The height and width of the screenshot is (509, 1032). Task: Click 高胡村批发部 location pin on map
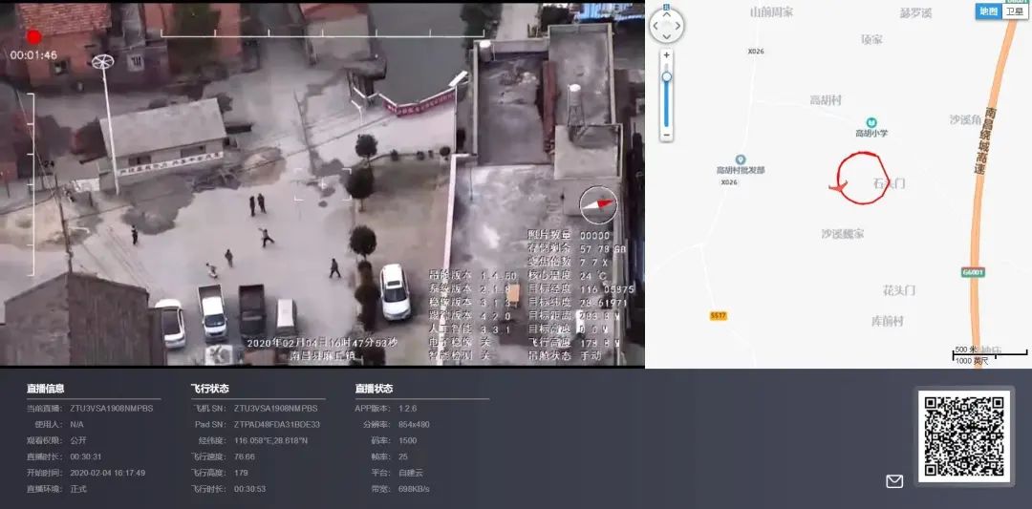pos(741,159)
